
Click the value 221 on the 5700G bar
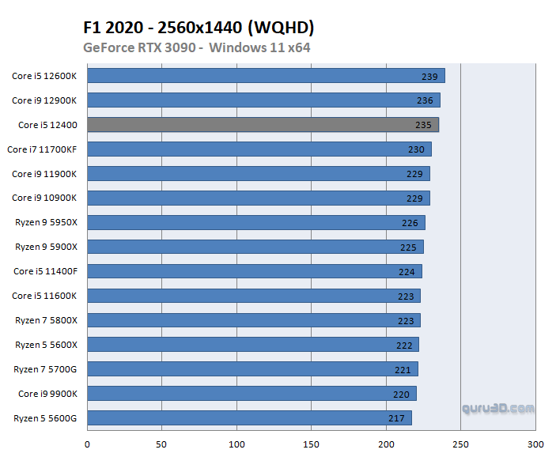[x=403, y=370]
